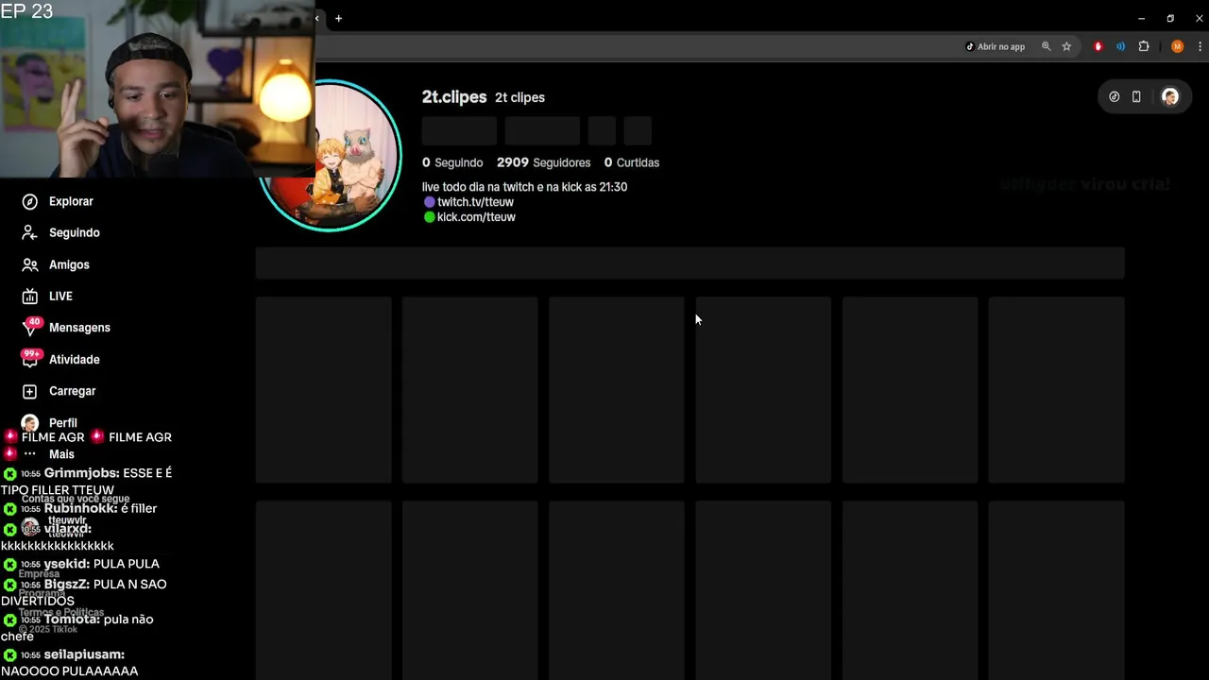The image size is (1209, 680).
Task: Click the Carregar upload plus icon
Action: click(x=30, y=391)
